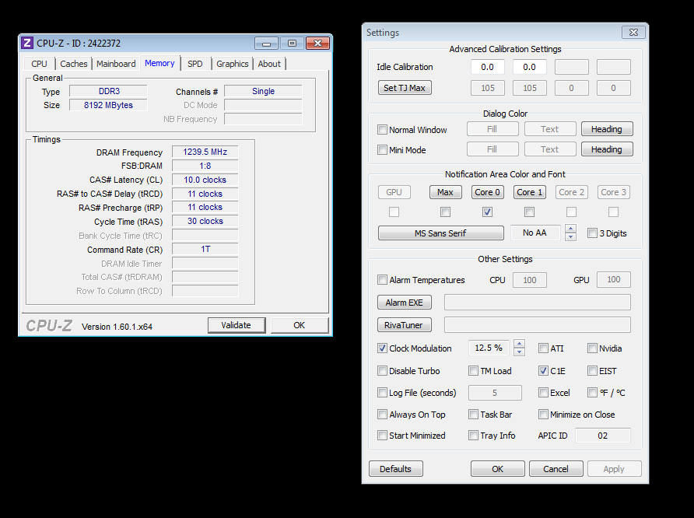Click OK in the Settings dialog
Viewport: 694px width, 518px height.
[497, 469]
